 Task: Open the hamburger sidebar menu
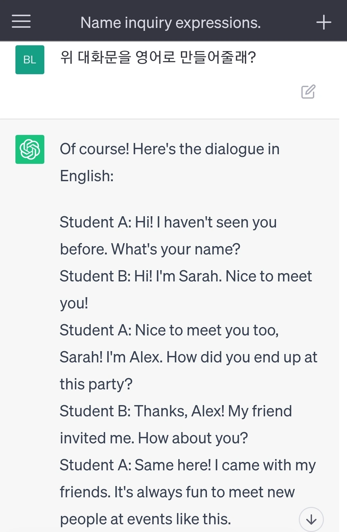[21, 22]
